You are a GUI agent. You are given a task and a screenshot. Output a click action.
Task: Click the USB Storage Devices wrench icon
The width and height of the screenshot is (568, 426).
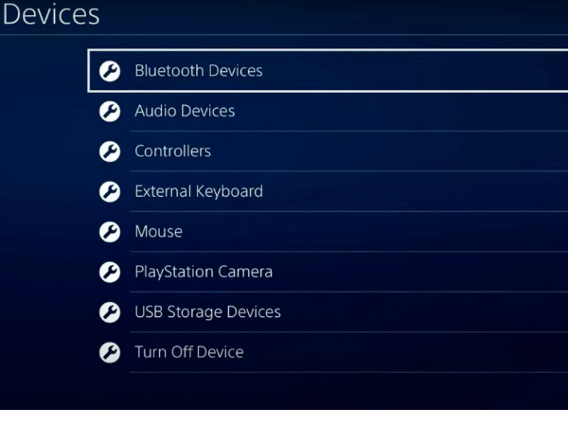point(110,312)
